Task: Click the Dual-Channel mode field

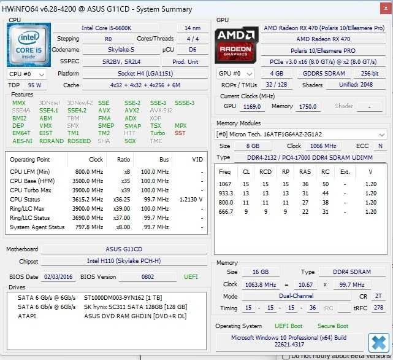Action: (296, 296)
